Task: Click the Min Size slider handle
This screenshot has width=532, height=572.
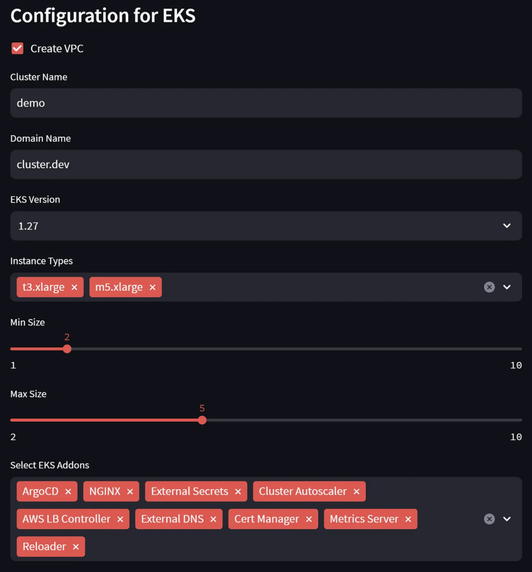Action: (67, 349)
